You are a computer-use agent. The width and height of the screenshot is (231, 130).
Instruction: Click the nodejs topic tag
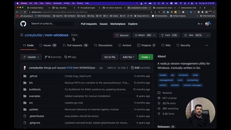point(163,75)
